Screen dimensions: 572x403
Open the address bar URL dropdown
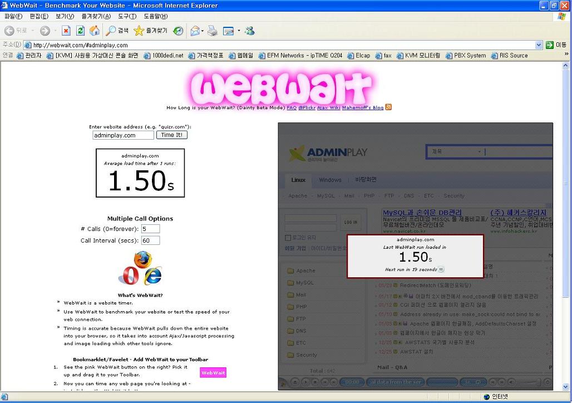coord(539,45)
